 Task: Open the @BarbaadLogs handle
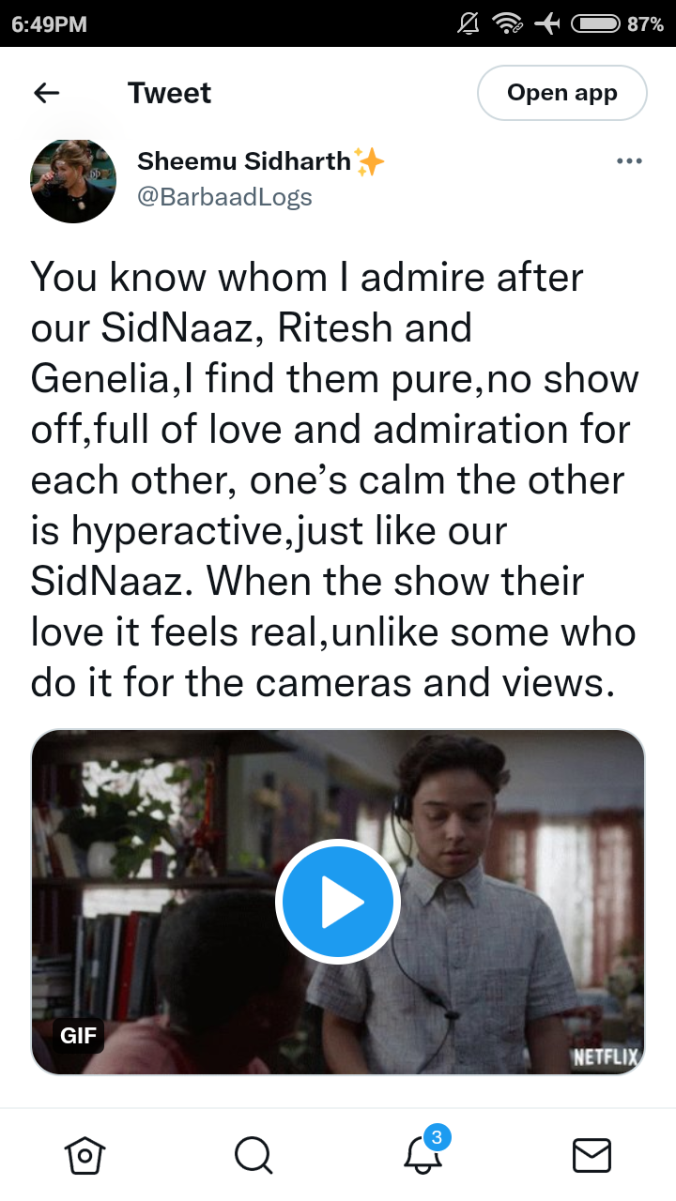tap(224, 197)
